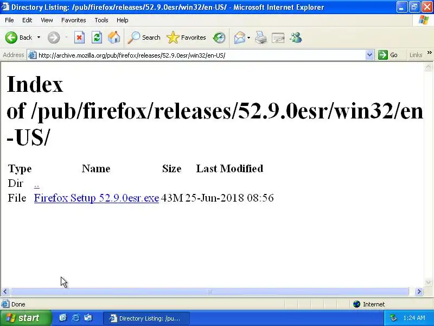Open the Help menu

[123, 20]
